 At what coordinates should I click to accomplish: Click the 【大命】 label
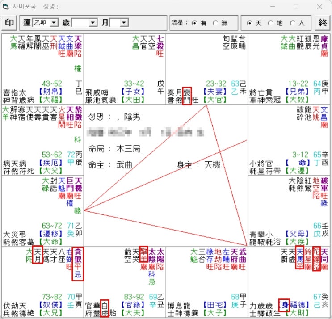51,242
